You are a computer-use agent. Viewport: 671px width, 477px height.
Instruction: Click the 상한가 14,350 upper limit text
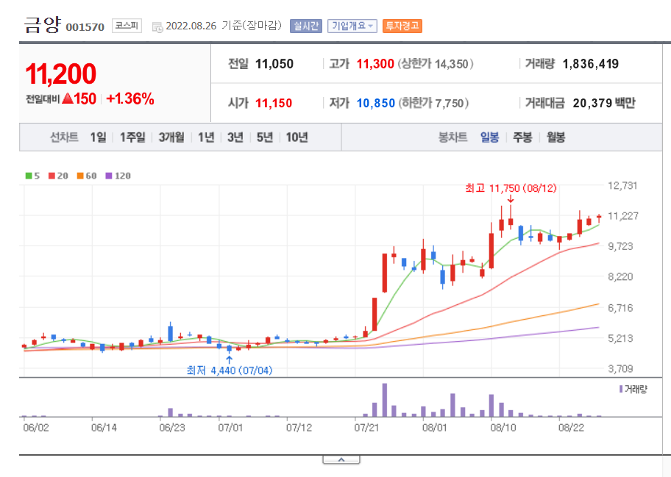436,64
